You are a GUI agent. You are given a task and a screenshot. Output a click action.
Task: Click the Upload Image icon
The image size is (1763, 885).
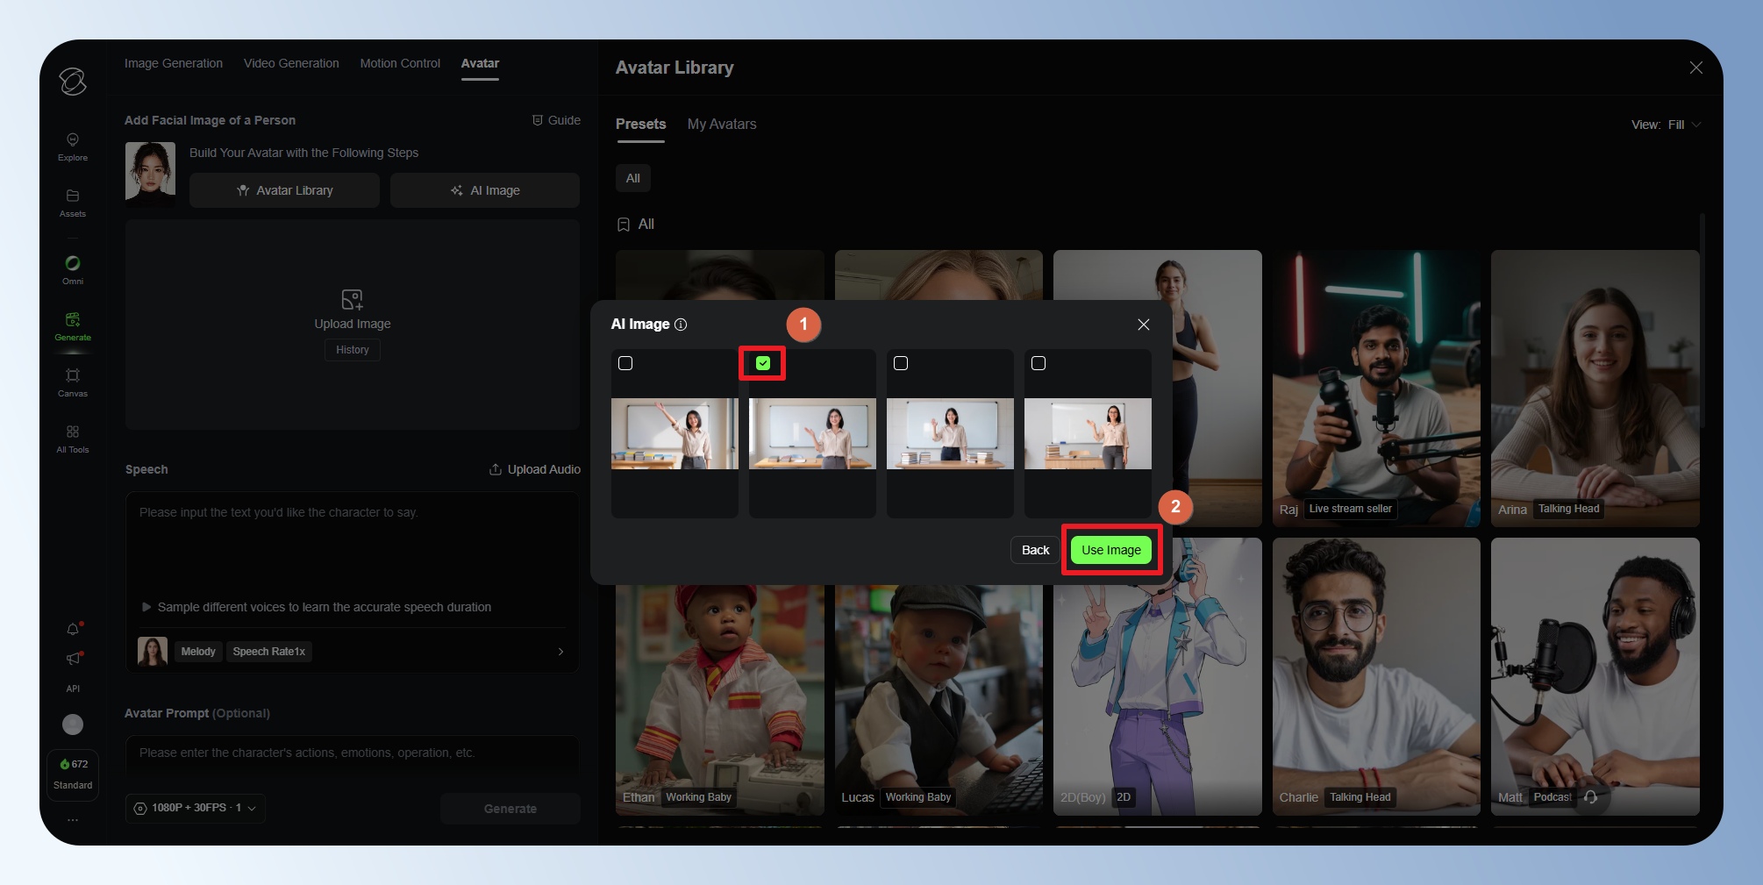352,300
